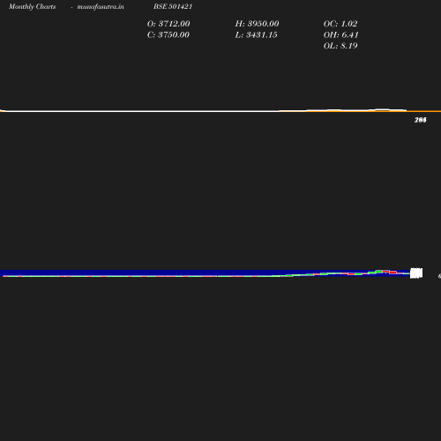
Task: Click the partial label at right edge
Action: [x=439, y=276]
